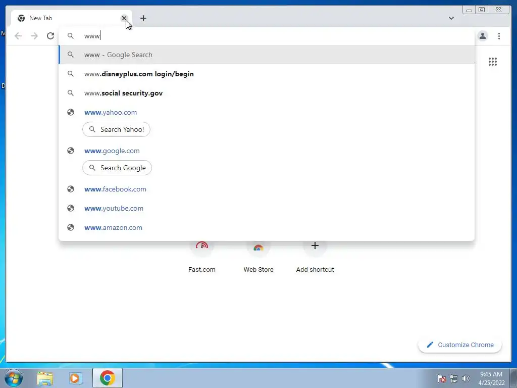Focus the address bar containing www
Viewport: 517px width, 388px height.
[267, 36]
